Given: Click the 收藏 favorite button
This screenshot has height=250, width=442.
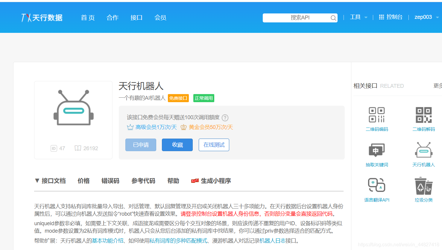Looking at the screenshot, I should [x=177, y=145].
